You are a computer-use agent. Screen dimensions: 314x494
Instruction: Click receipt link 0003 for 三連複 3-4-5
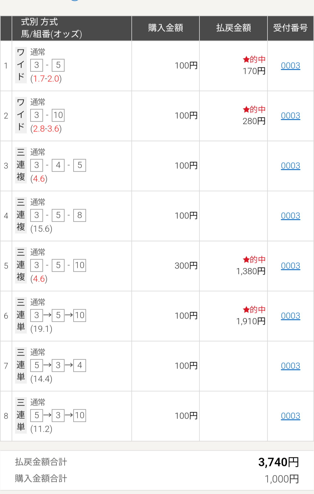click(290, 166)
